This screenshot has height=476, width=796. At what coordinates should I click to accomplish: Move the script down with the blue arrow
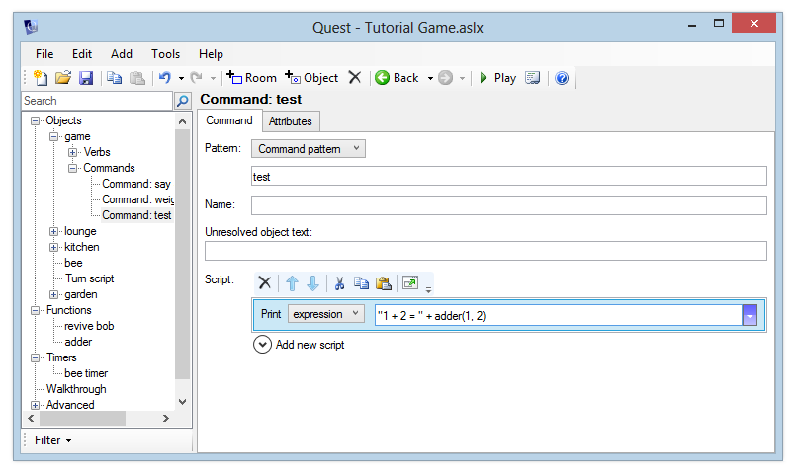click(x=313, y=282)
